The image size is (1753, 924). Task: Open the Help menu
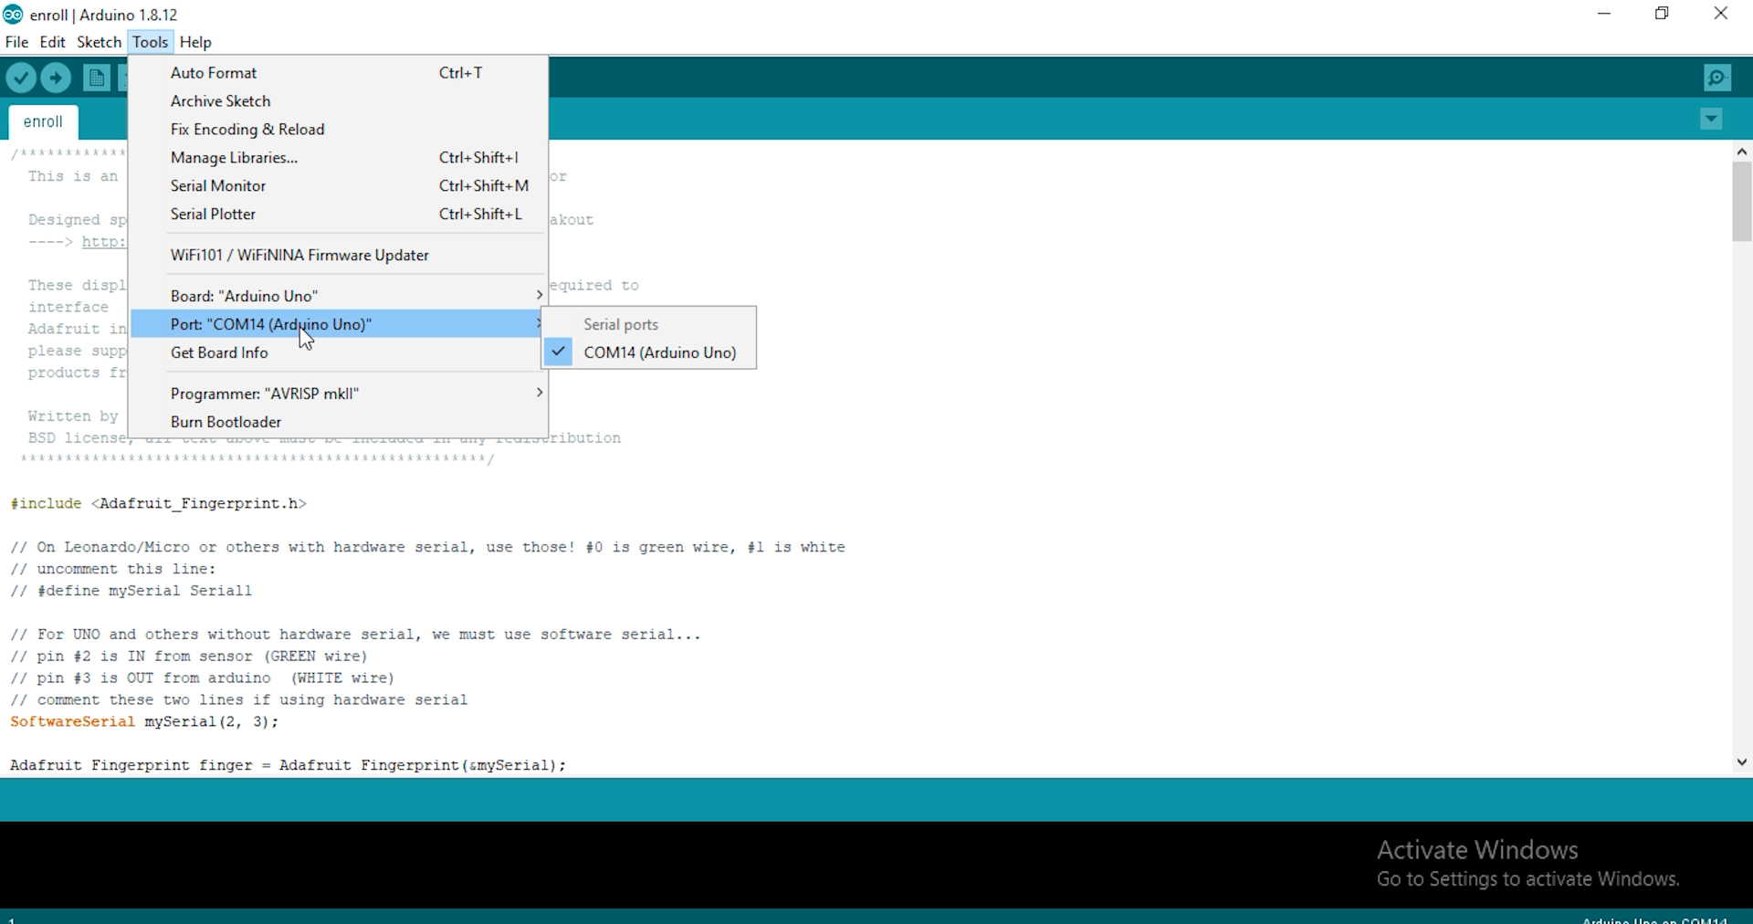pyautogui.click(x=196, y=42)
